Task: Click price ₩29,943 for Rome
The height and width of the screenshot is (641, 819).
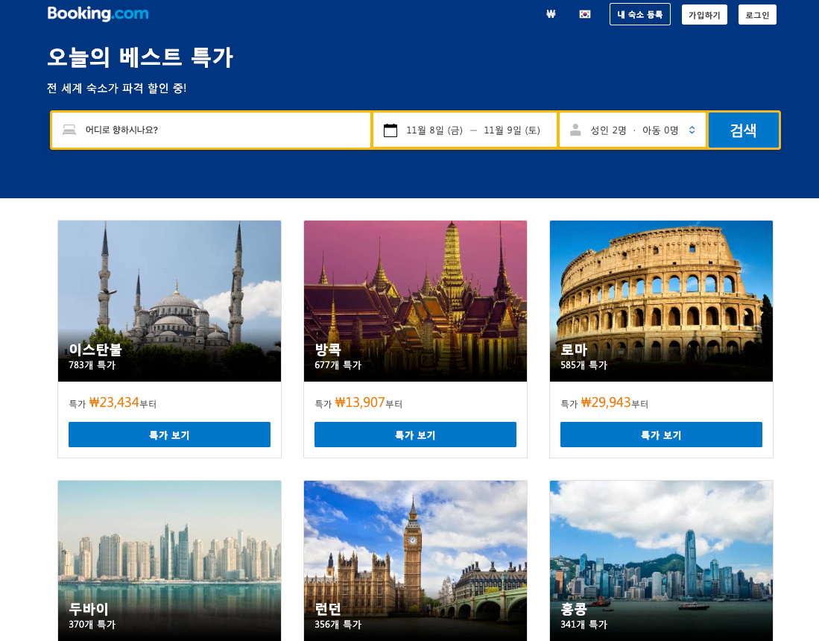Action: click(x=606, y=402)
